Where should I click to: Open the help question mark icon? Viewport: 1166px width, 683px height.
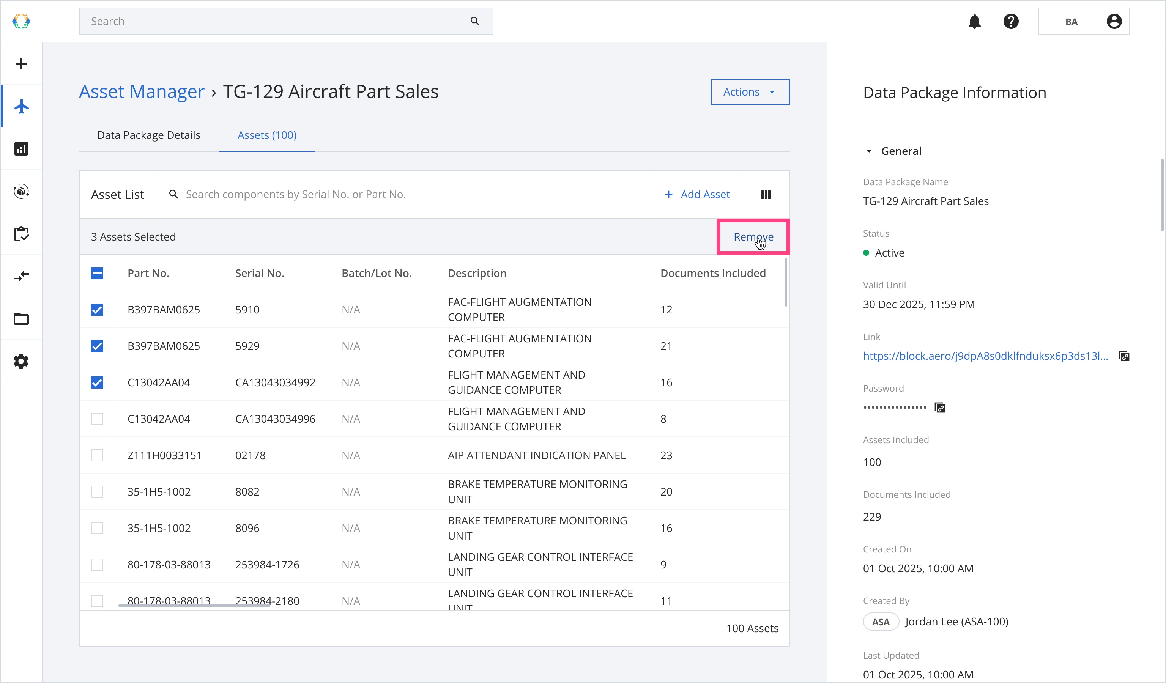pyautogui.click(x=1011, y=21)
